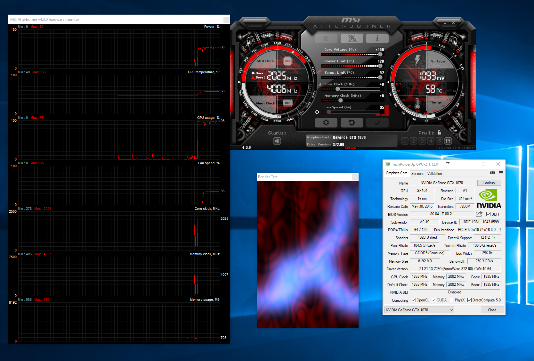Screen dimensions: 534x361
Task: Click the Core clock graph
Action: 119,231
